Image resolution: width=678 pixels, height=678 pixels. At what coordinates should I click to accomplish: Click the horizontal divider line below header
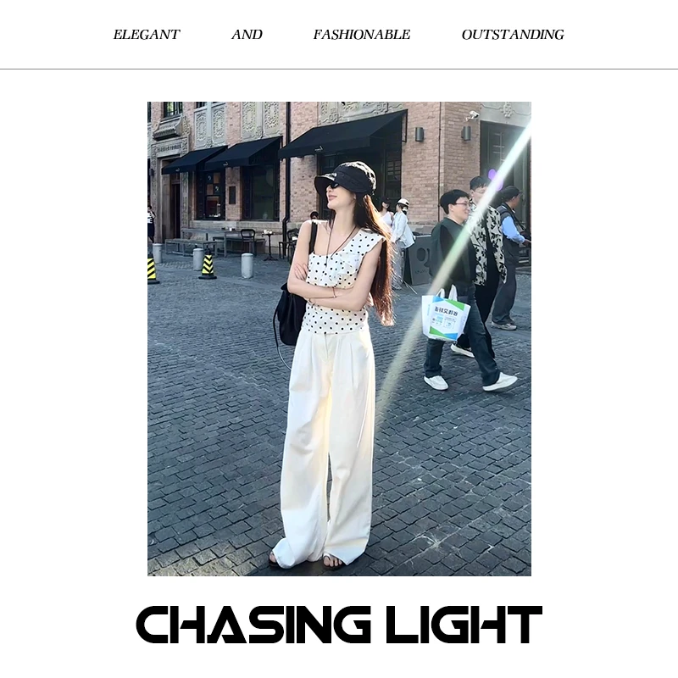[339, 69]
